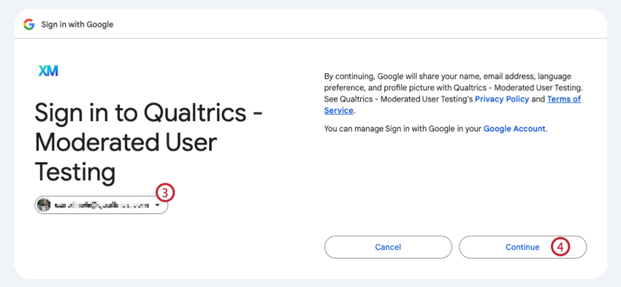Click the "Testing" heading word
This screenshot has width=621, height=287.
(x=75, y=173)
